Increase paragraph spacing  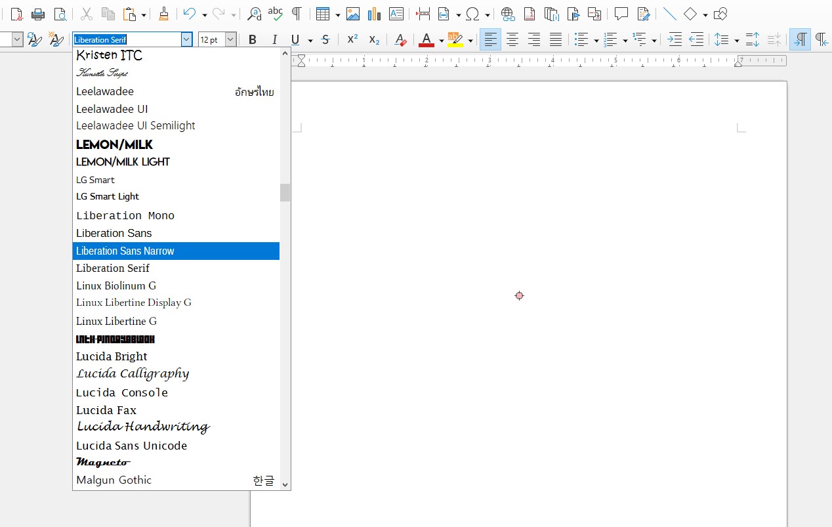753,40
